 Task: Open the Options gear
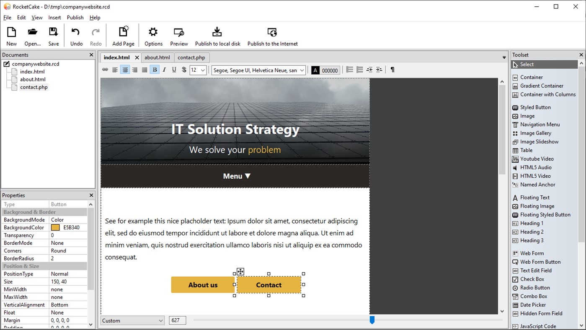click(x=153, y=36)
